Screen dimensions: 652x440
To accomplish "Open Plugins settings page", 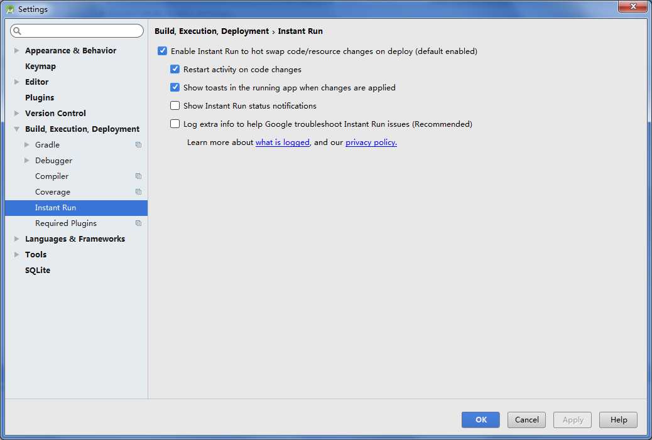I will (x=40, y=98).
